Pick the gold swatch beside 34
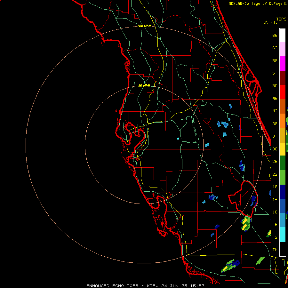Image resolution: width=288 pixels, height=288 pixels. pyautogui.click(x=283, y=135)
